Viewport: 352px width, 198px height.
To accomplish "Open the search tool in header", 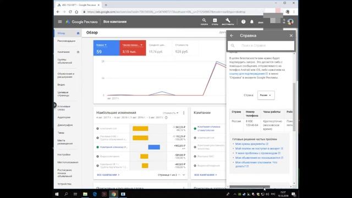I will tap(204, 21).
